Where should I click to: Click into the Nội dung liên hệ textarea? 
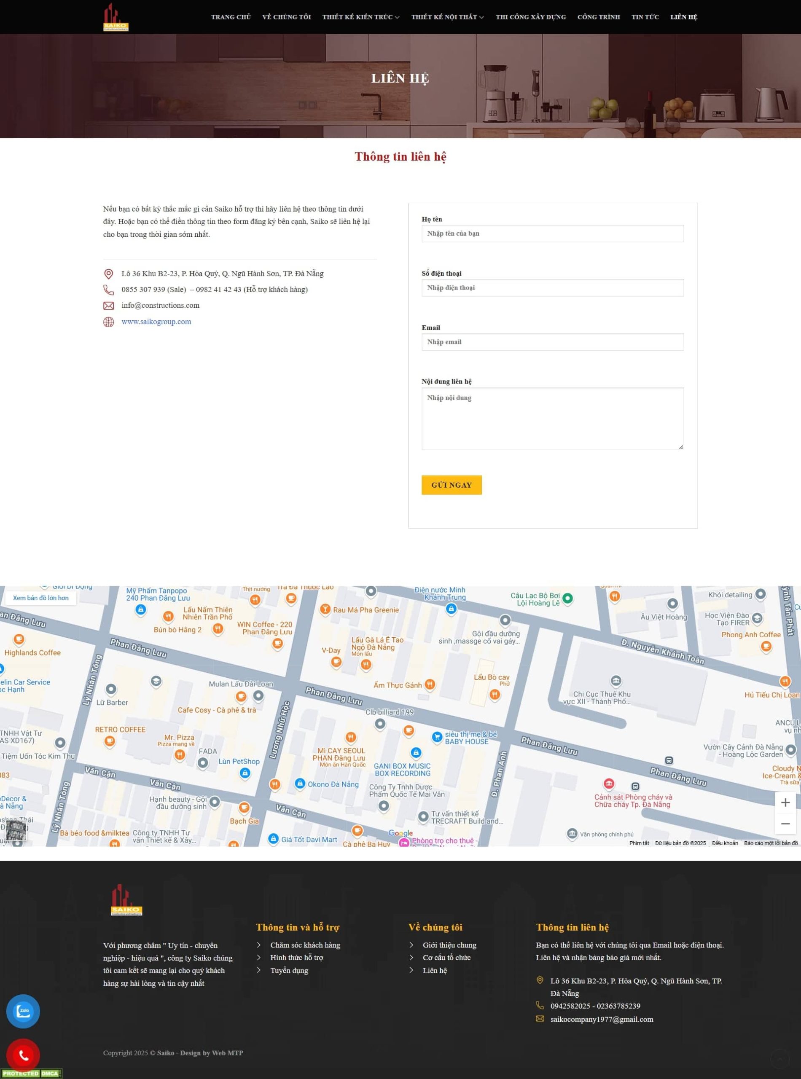552,418
